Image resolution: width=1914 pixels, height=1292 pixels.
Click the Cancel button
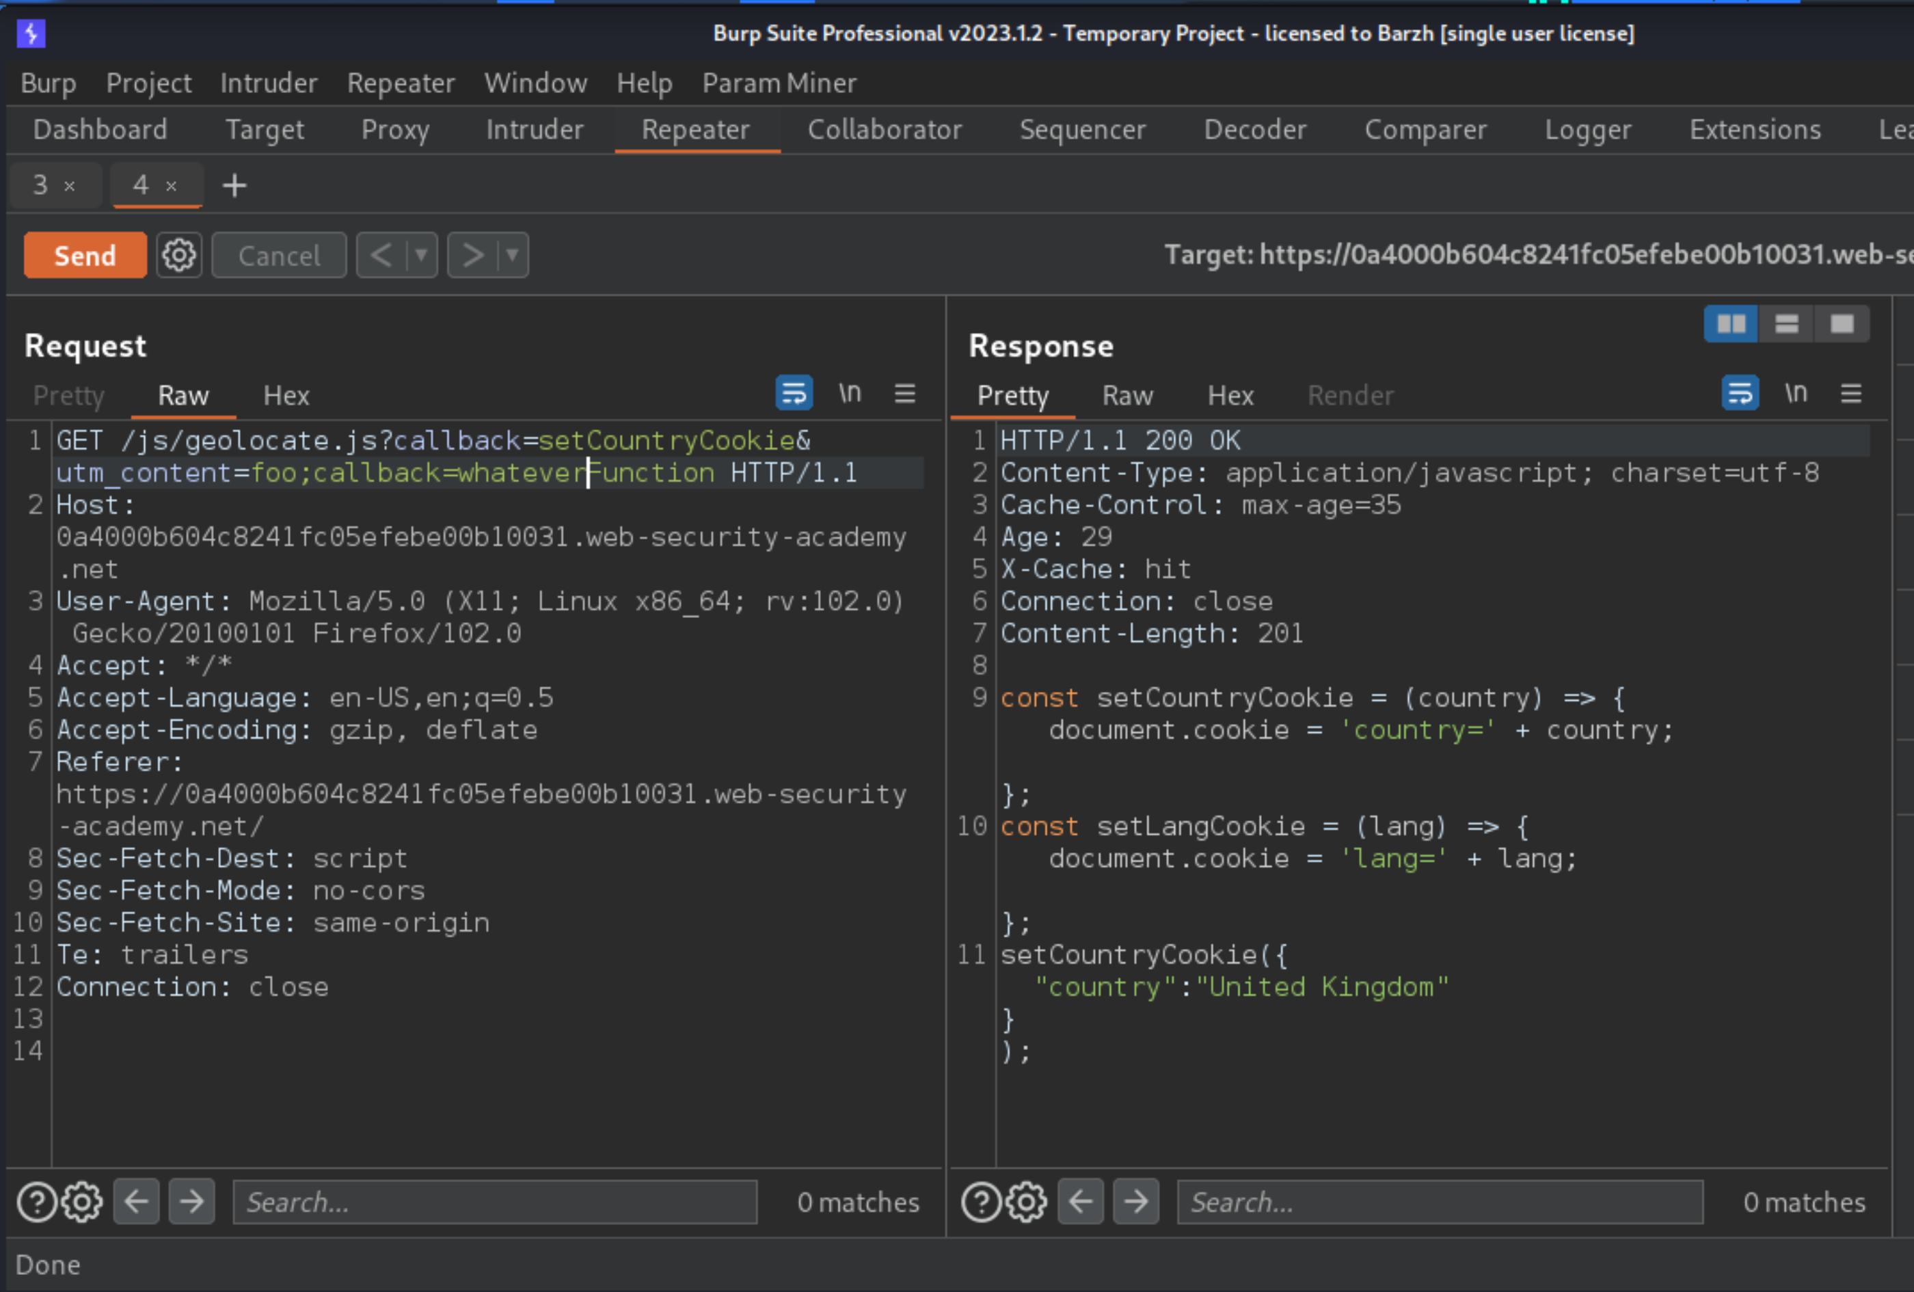[x=279, y=255]
